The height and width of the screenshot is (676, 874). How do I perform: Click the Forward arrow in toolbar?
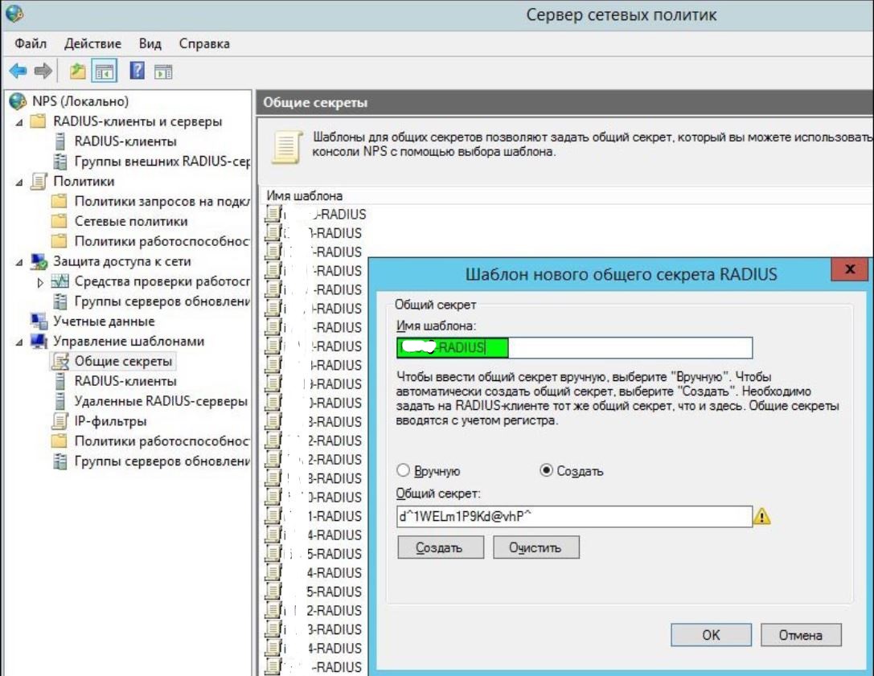39,72
